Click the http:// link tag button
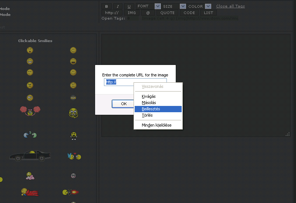 (x=112, y=13)
